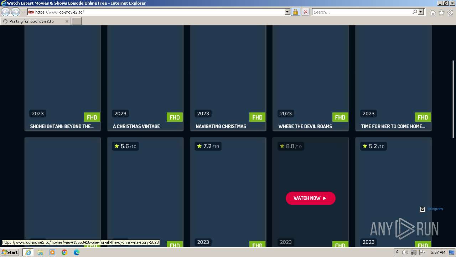Image resolution: width=456 pixels, height=257 pixels.
Task: Click the browser Back arrow button
Action: click(6, 12)
